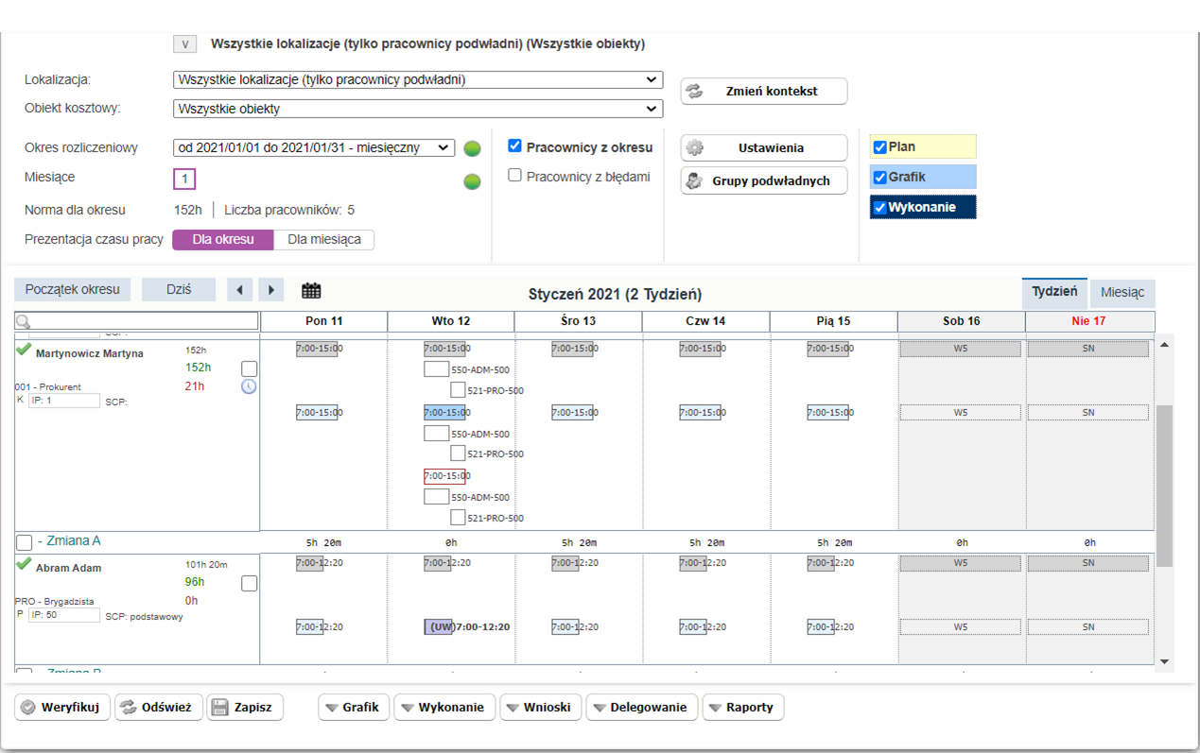Click the yellow Plan color swatch
The height and width of the screenshot is (753, 1200).
[x=932, y=147]
